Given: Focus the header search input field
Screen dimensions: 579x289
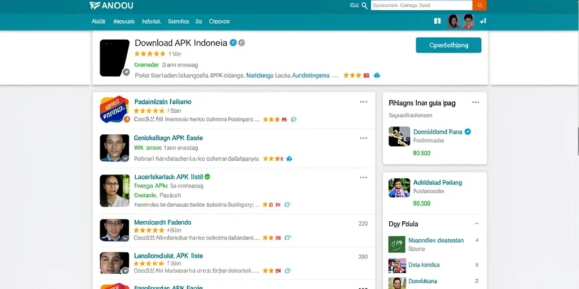Looking at the screenshot, I should [421, 5].
